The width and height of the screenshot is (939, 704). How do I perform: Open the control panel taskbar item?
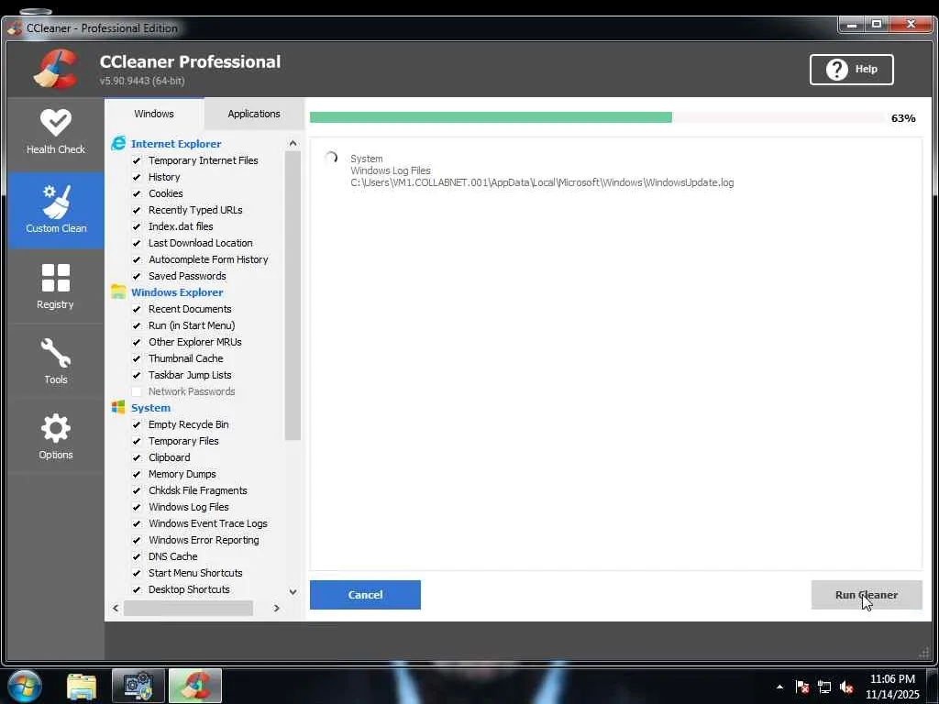point(138,686)
